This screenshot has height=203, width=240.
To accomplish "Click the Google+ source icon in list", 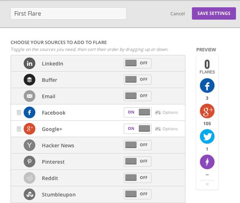I will pyautogui.click(x=29, y=129).
